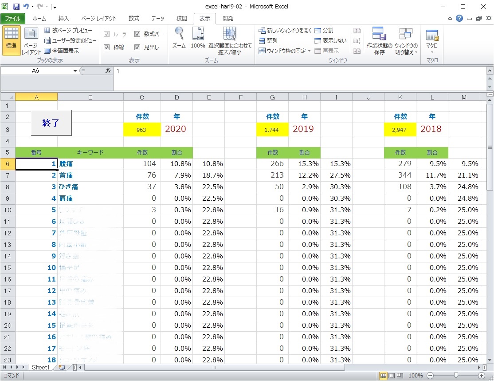494x381 pixels.
Task: Switch to ページレイアウト view icon
Action: coord(31,41)
